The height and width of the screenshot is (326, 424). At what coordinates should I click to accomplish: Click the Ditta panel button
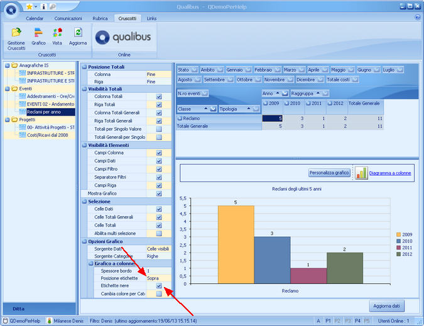39,308
